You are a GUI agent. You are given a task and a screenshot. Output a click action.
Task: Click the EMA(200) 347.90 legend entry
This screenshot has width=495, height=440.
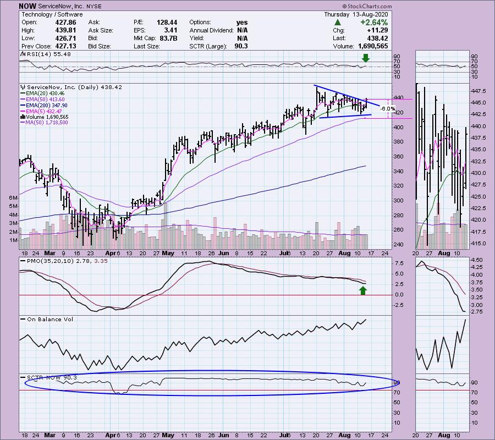47,106
